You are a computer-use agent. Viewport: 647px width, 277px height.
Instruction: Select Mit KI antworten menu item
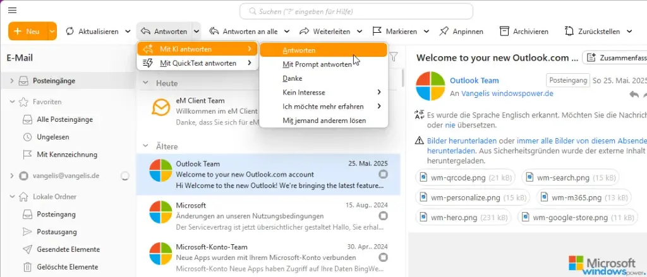[x=197, y=49]
